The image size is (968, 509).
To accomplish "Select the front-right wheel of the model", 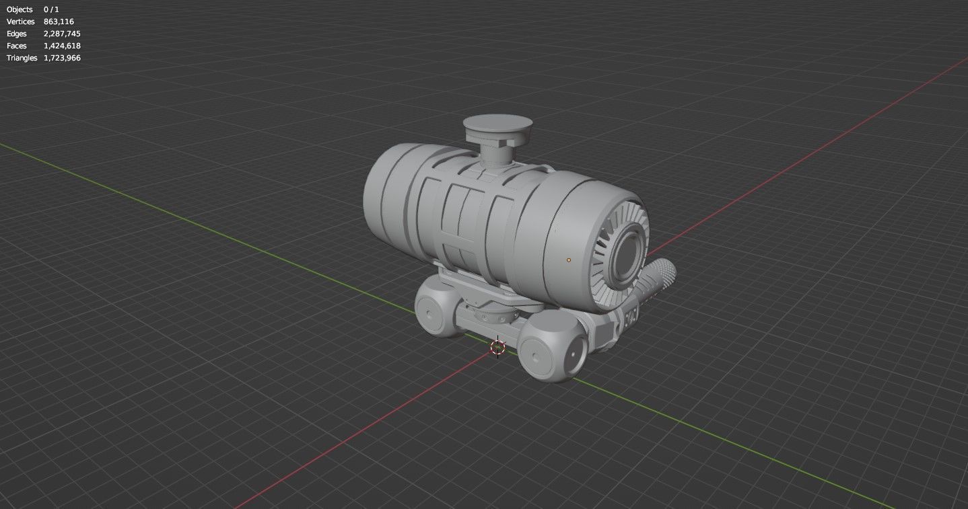I will coord(553,348).
